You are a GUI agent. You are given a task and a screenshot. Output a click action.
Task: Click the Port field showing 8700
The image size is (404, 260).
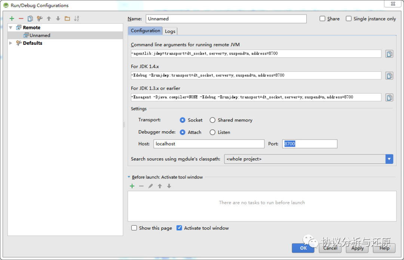coord(310,144)
